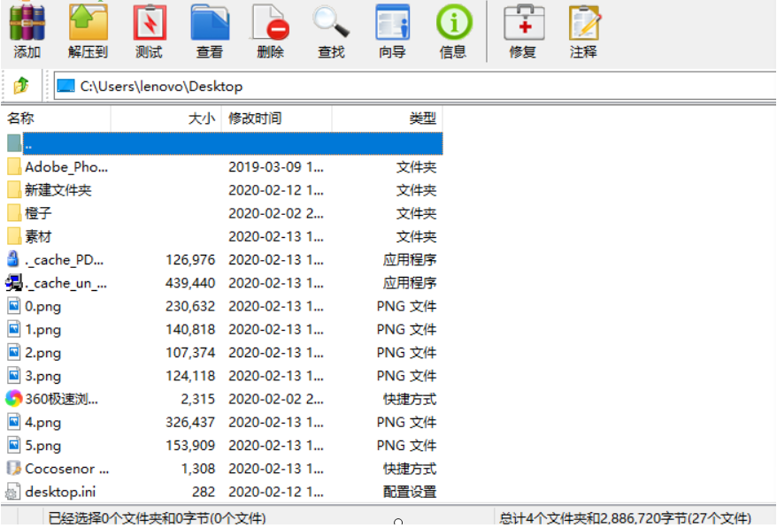Click size value 439,440
This screenshot has width=777, height=528.
[190, 283]
